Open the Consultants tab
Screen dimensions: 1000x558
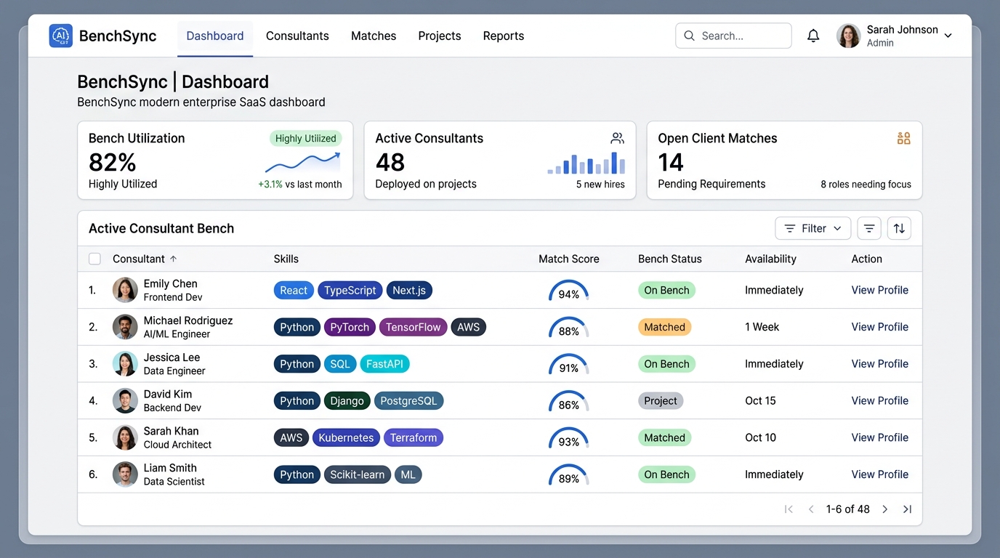point(297,36)
